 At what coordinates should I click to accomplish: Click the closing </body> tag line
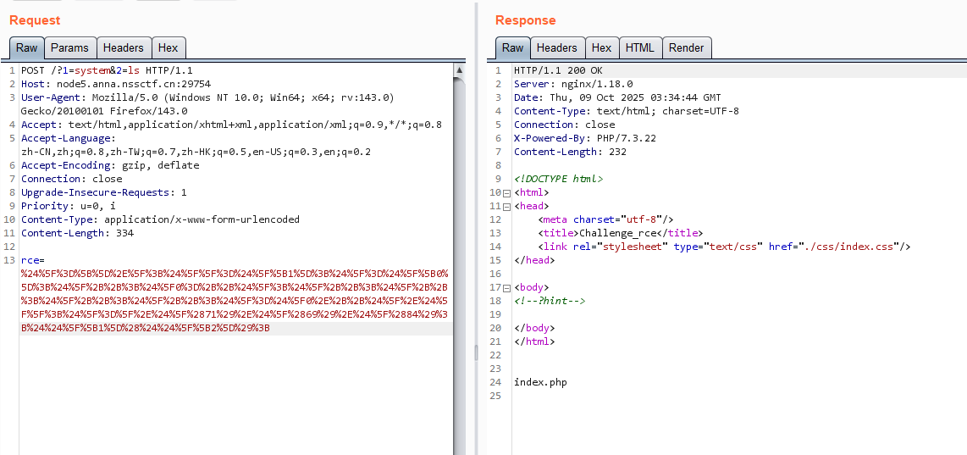534,329
